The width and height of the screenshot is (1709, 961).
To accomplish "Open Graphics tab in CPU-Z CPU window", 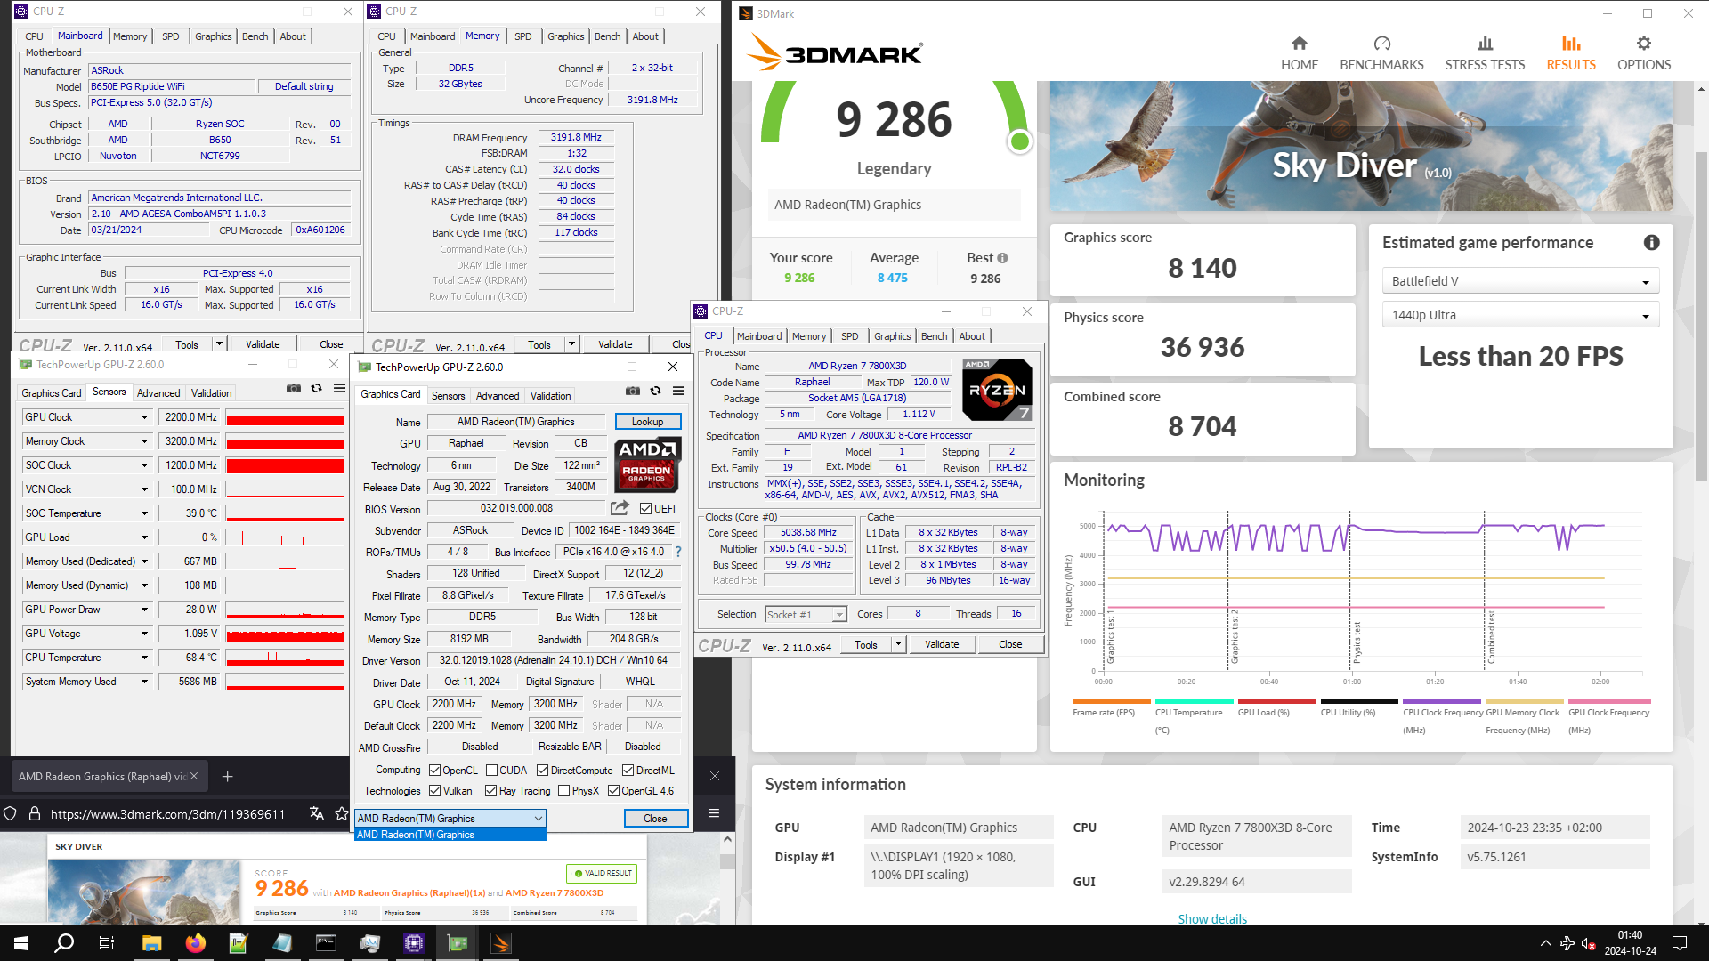I will click(892, 336).
